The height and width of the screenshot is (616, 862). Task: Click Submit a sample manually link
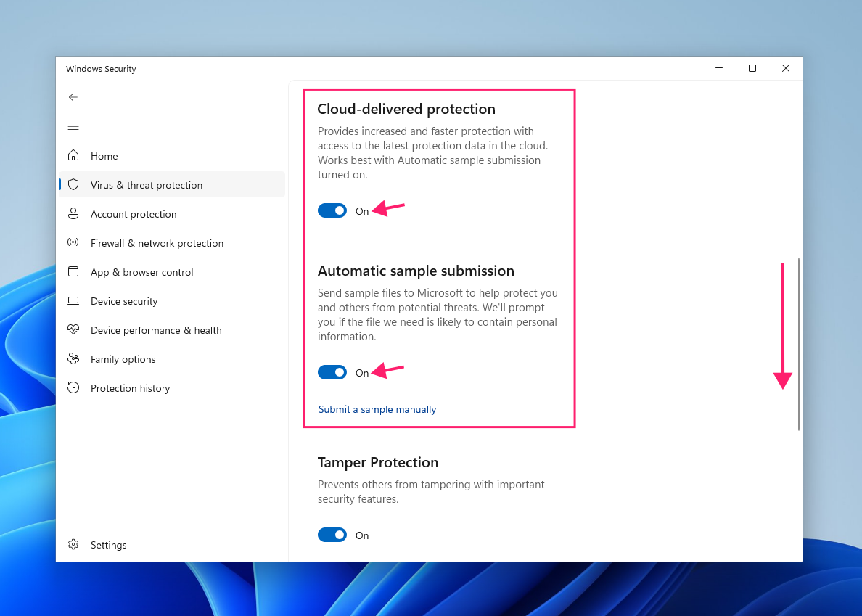point(377,409)
